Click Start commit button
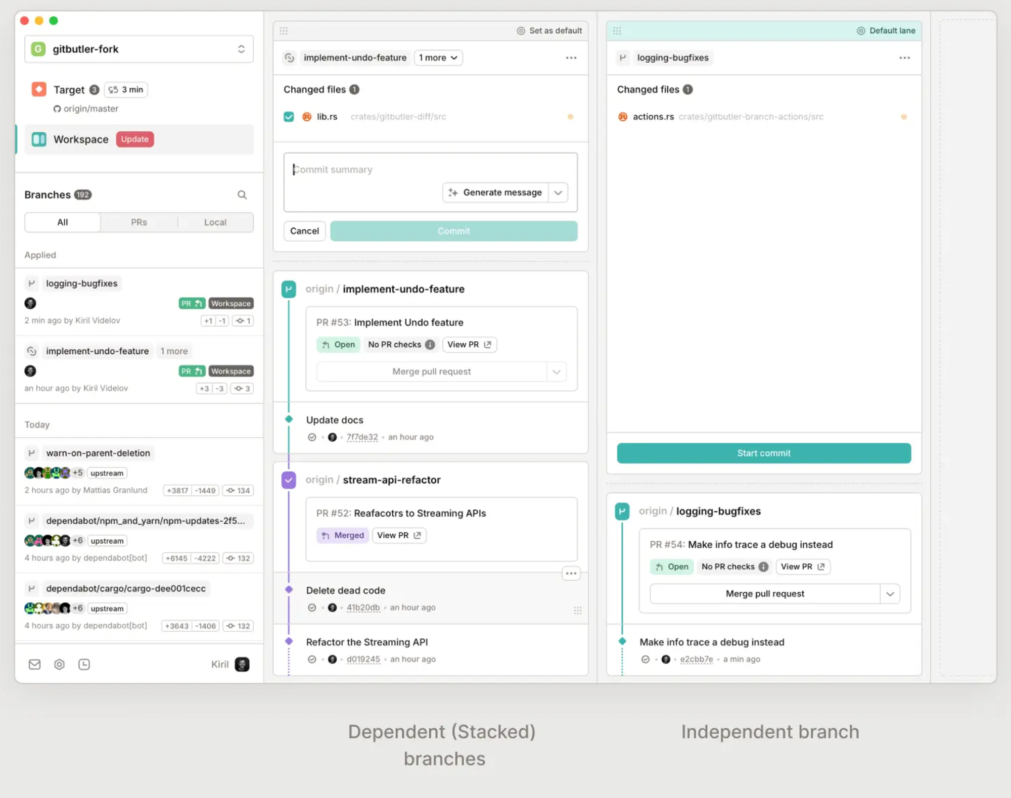1011x798 pixels. coord(764,453)
